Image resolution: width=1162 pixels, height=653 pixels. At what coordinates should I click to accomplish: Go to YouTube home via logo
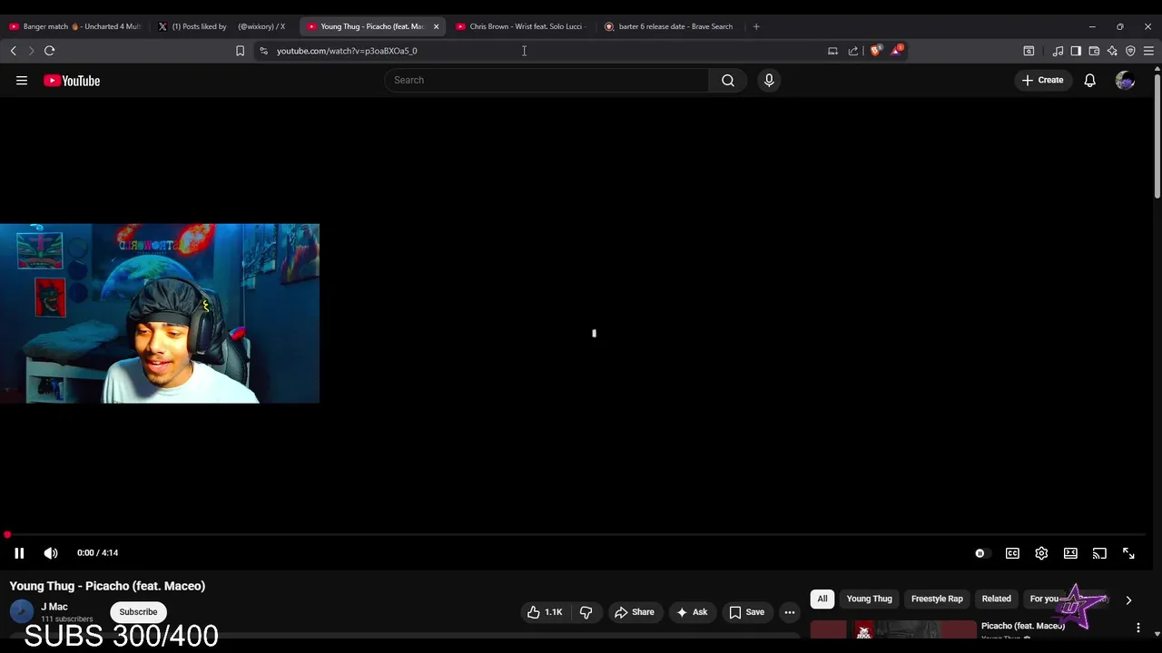(72, 81)
